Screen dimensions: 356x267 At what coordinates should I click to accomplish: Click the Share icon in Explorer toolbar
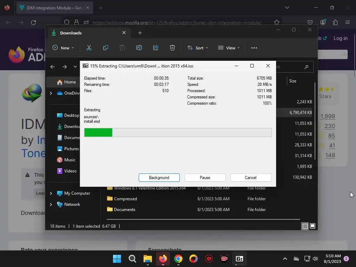[x=156, y=48]
